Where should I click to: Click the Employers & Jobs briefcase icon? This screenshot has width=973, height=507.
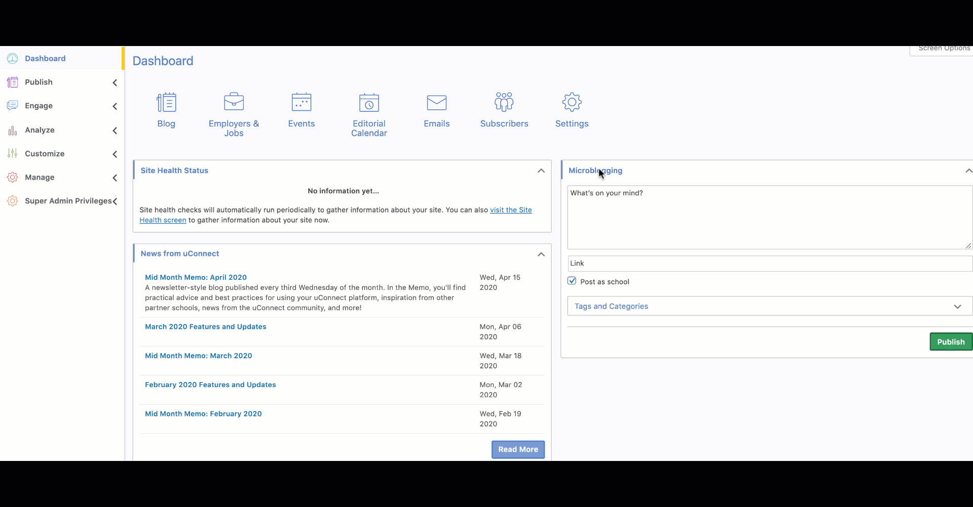point(234,102)
